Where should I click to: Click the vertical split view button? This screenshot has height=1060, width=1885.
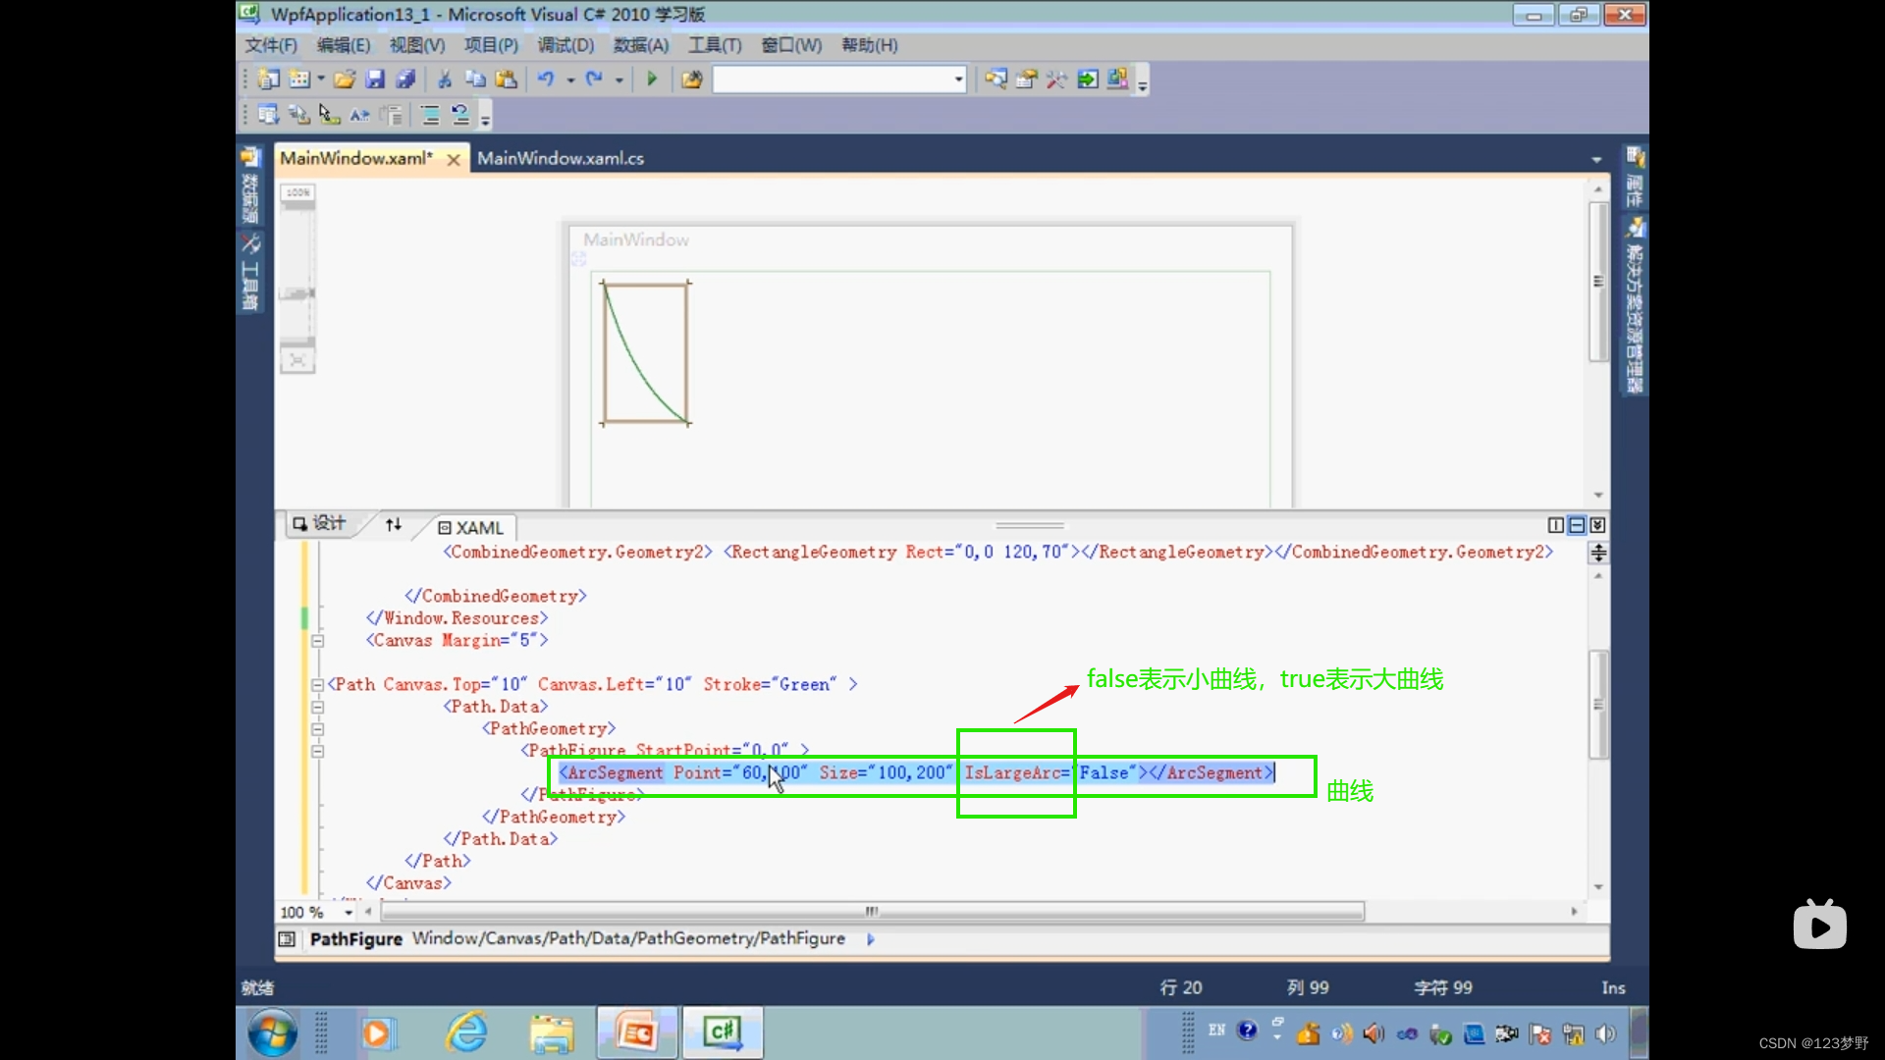coord(1556,525)
